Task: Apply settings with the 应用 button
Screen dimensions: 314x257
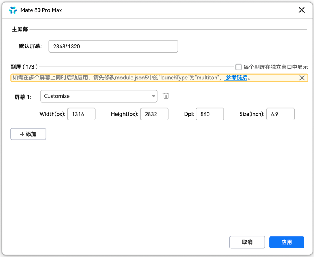Action: [286, 242]
